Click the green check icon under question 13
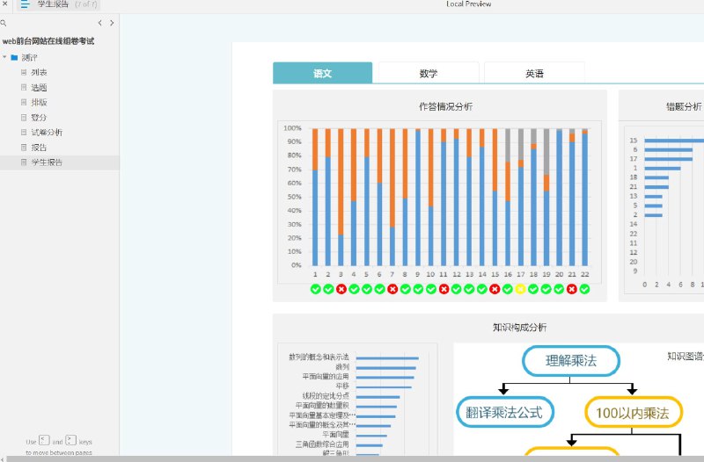704x462 pixels. [469, 290]
